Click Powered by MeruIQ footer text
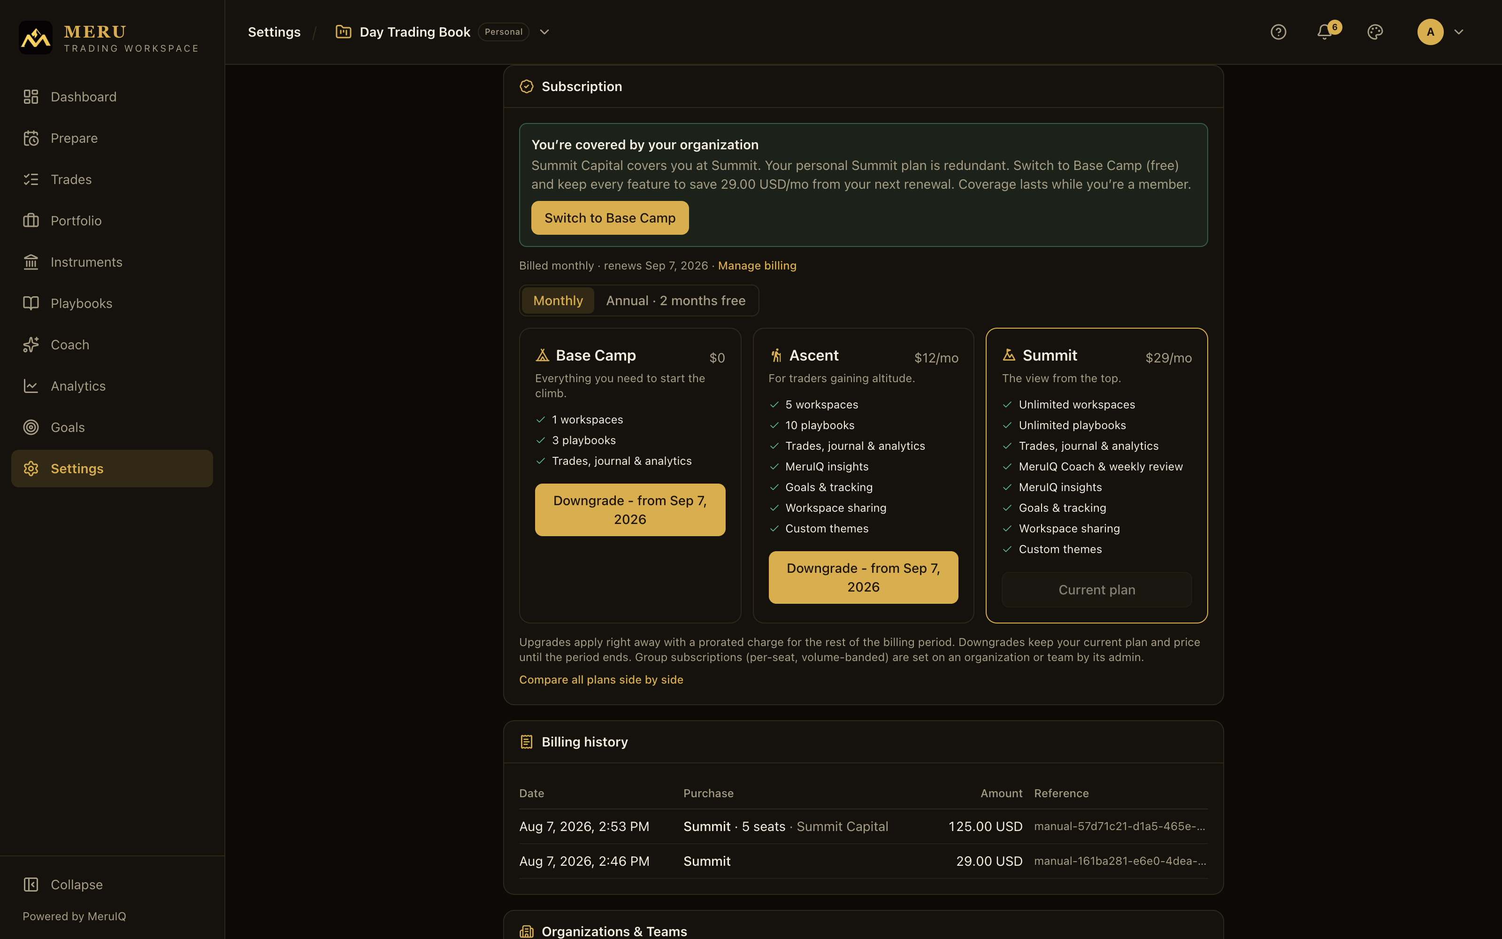The image size is (1502, 939). point(74,916)
